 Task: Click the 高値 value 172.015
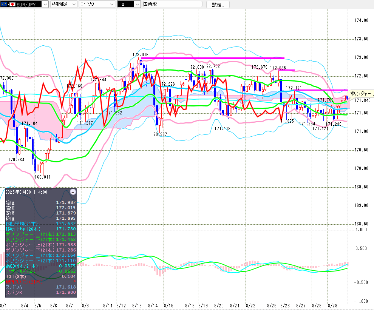coord(66,208)
